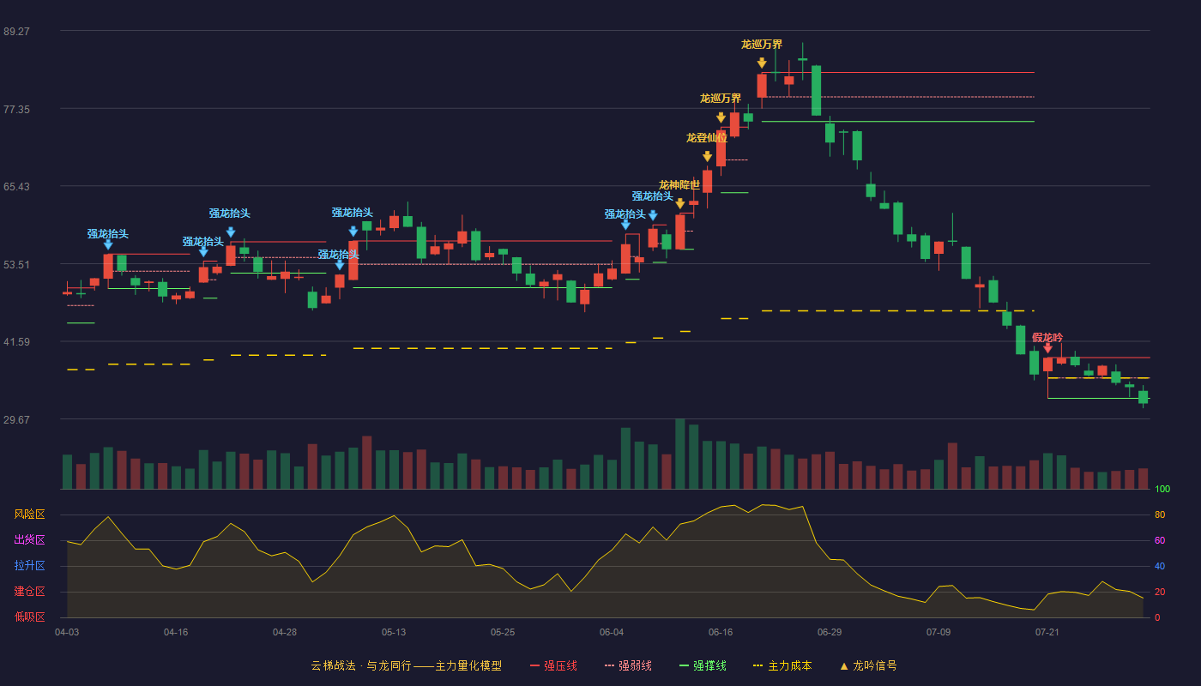The height and width of the screenshot is (686, 1201).
Task: Toggle the 强压线 legend series
Action: (x=553, y=665)
